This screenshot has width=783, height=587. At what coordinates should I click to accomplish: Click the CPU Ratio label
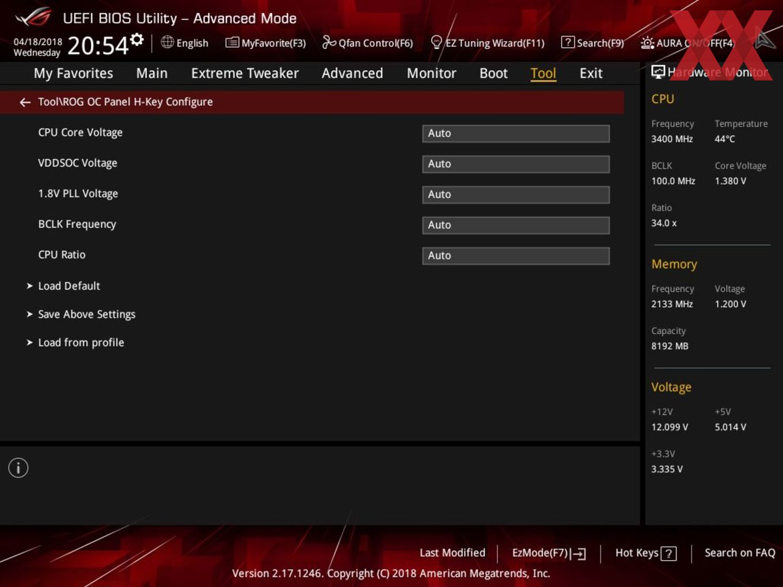click(62, 254)
